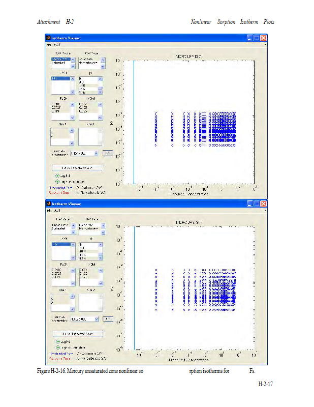The image size is (314, 407).
Task: Expand dissolved concentration combo box in bottom window
Action: pos(97,319)
